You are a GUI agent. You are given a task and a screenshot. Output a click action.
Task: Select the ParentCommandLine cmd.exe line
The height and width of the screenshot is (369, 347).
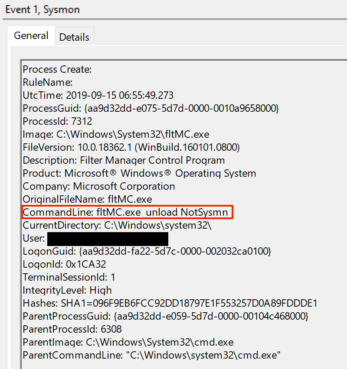(x=151, y=355)
